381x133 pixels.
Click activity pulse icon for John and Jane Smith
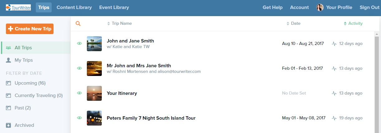(334, 44)
